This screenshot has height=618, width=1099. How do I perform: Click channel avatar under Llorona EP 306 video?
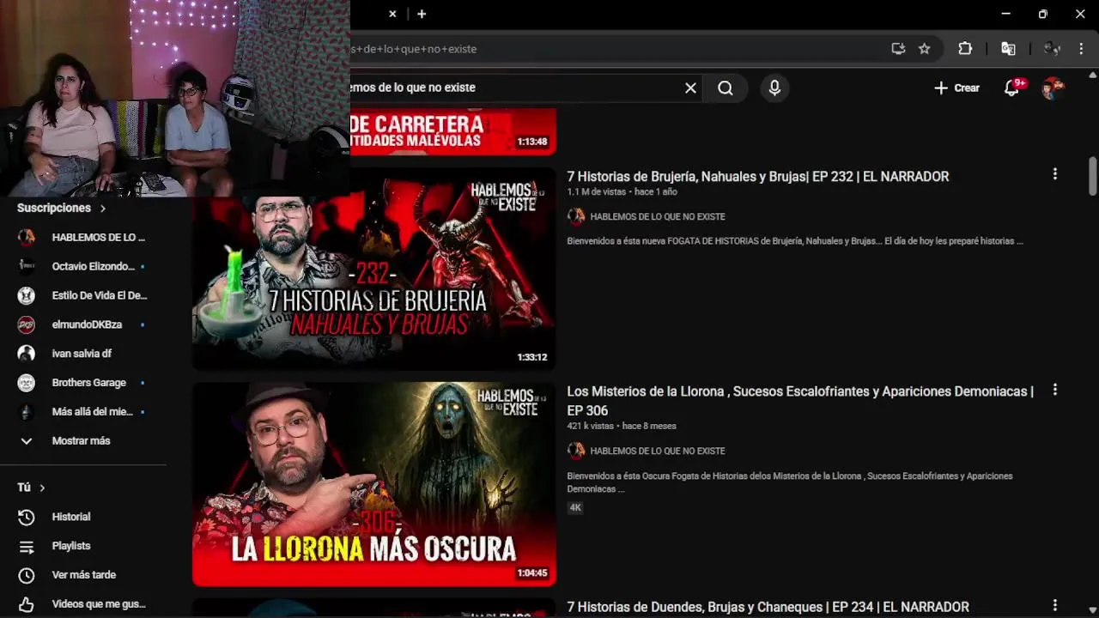pyautogui.click(x=576, y=451)
